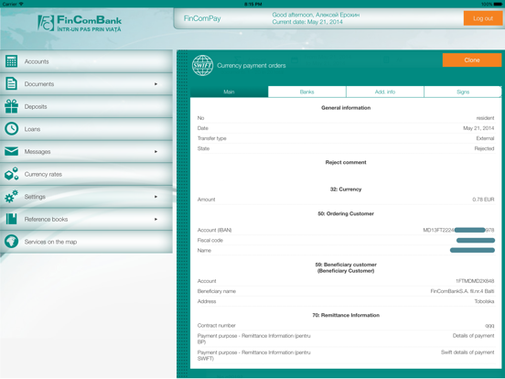This screenshot has width=505, height=379.
Task: Click the address value Tobolska
Action: click(x=484, y=301)
